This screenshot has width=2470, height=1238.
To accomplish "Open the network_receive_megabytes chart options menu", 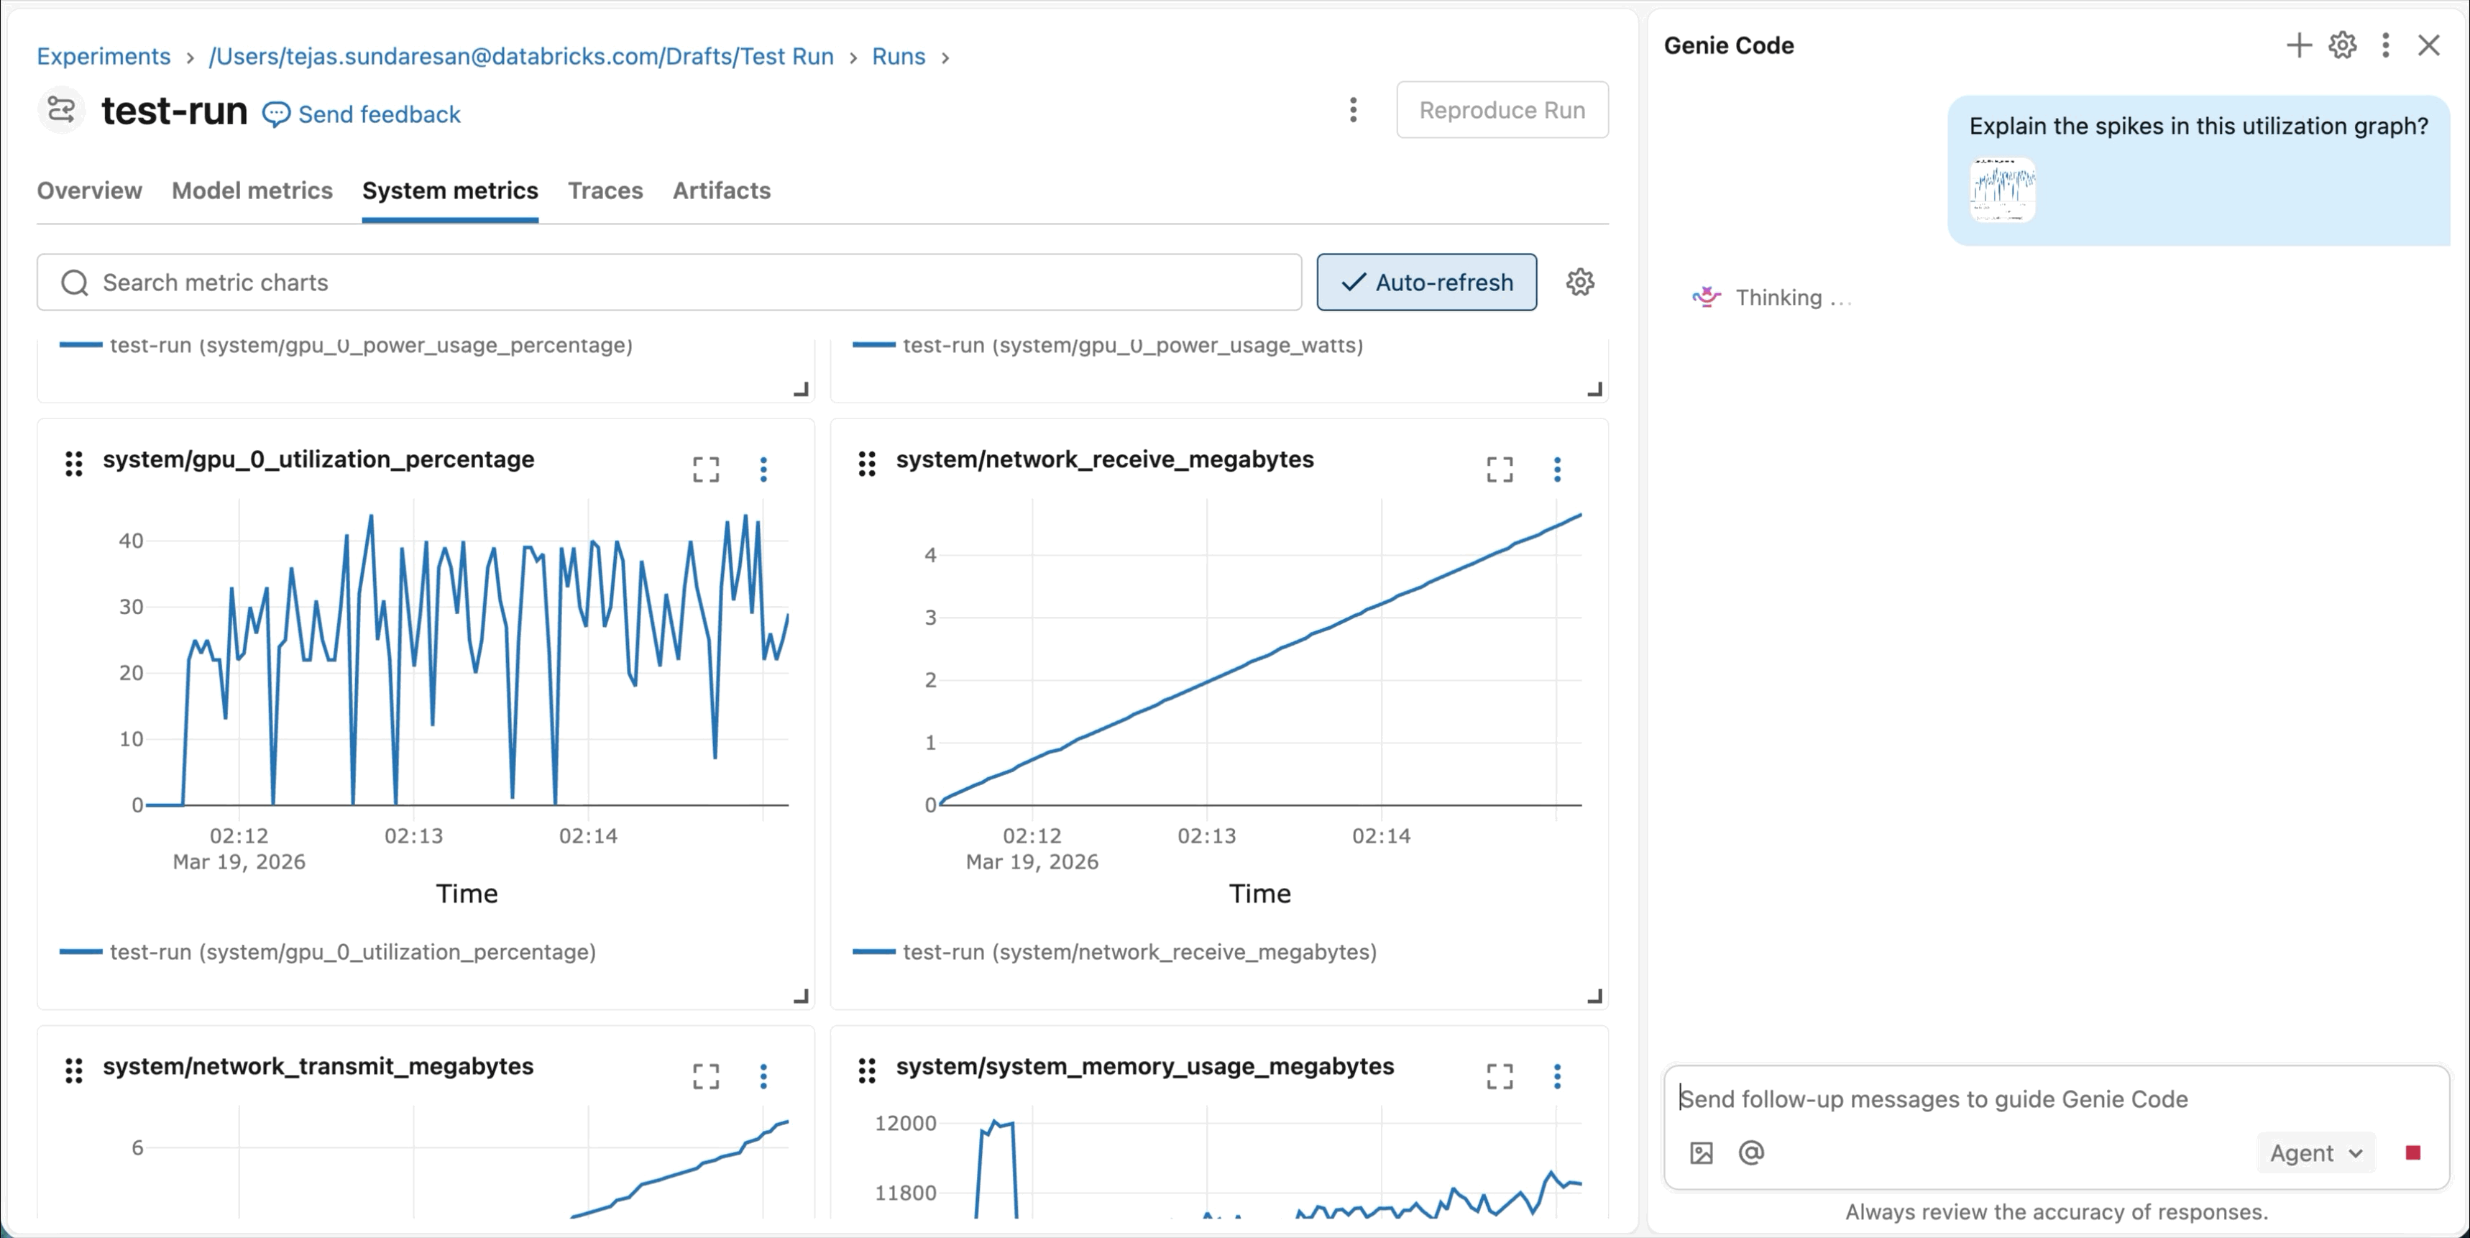I will (1556, 469).
